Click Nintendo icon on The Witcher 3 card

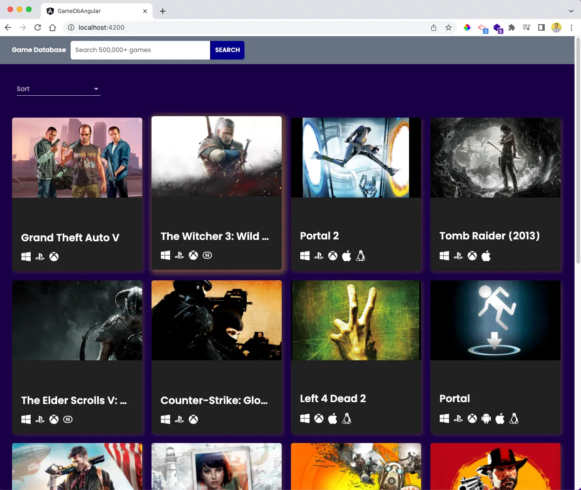tap(207, 255)
